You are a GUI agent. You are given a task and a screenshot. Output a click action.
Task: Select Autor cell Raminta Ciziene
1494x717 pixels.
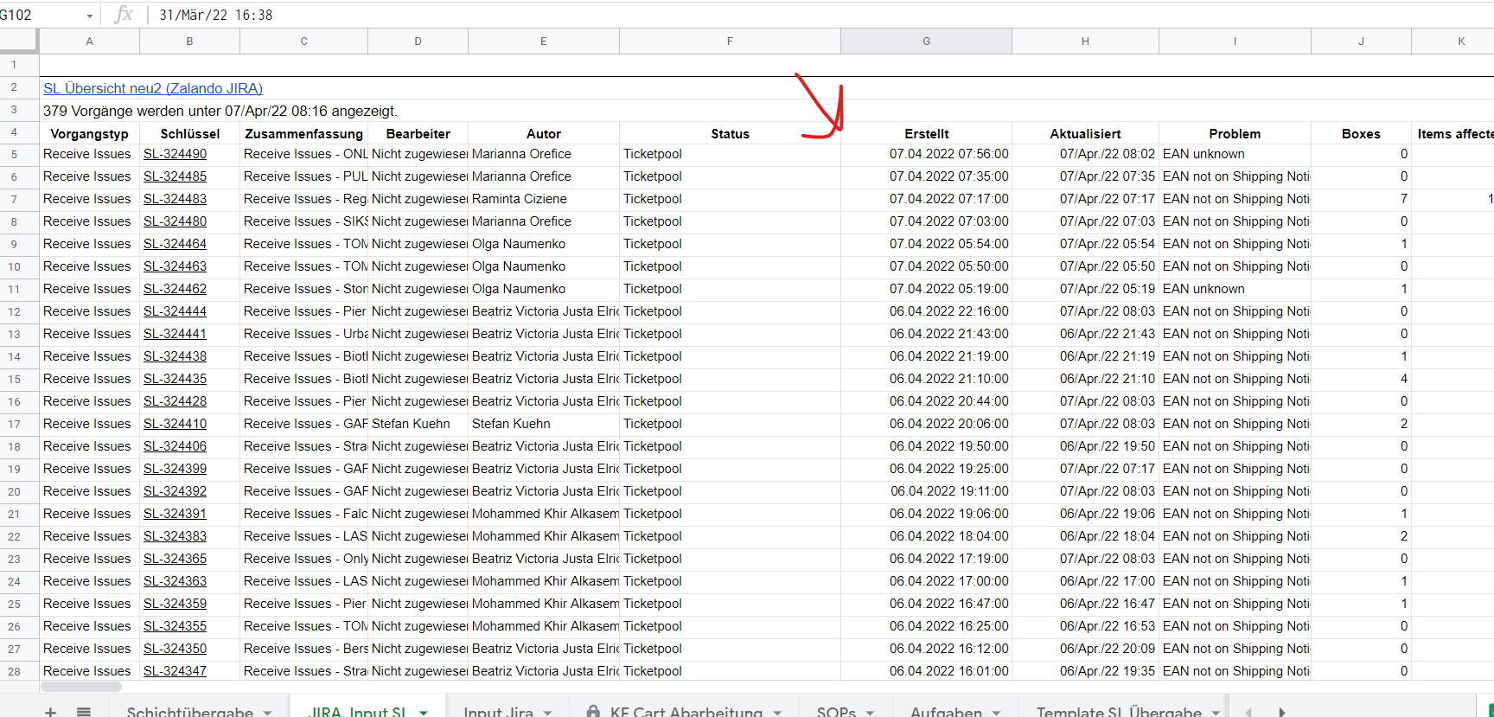544,199
